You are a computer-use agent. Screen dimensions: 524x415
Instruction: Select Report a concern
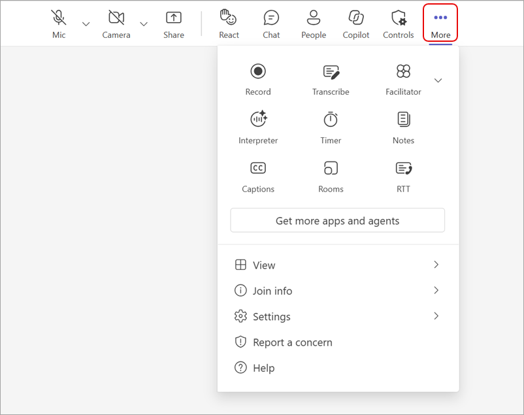pos(338,342)
